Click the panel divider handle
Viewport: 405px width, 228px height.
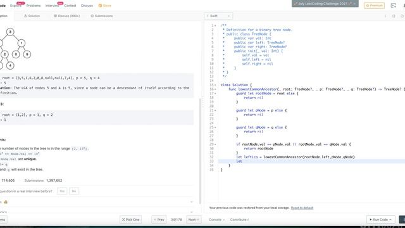pyautogui.click(x=202, y=101)
